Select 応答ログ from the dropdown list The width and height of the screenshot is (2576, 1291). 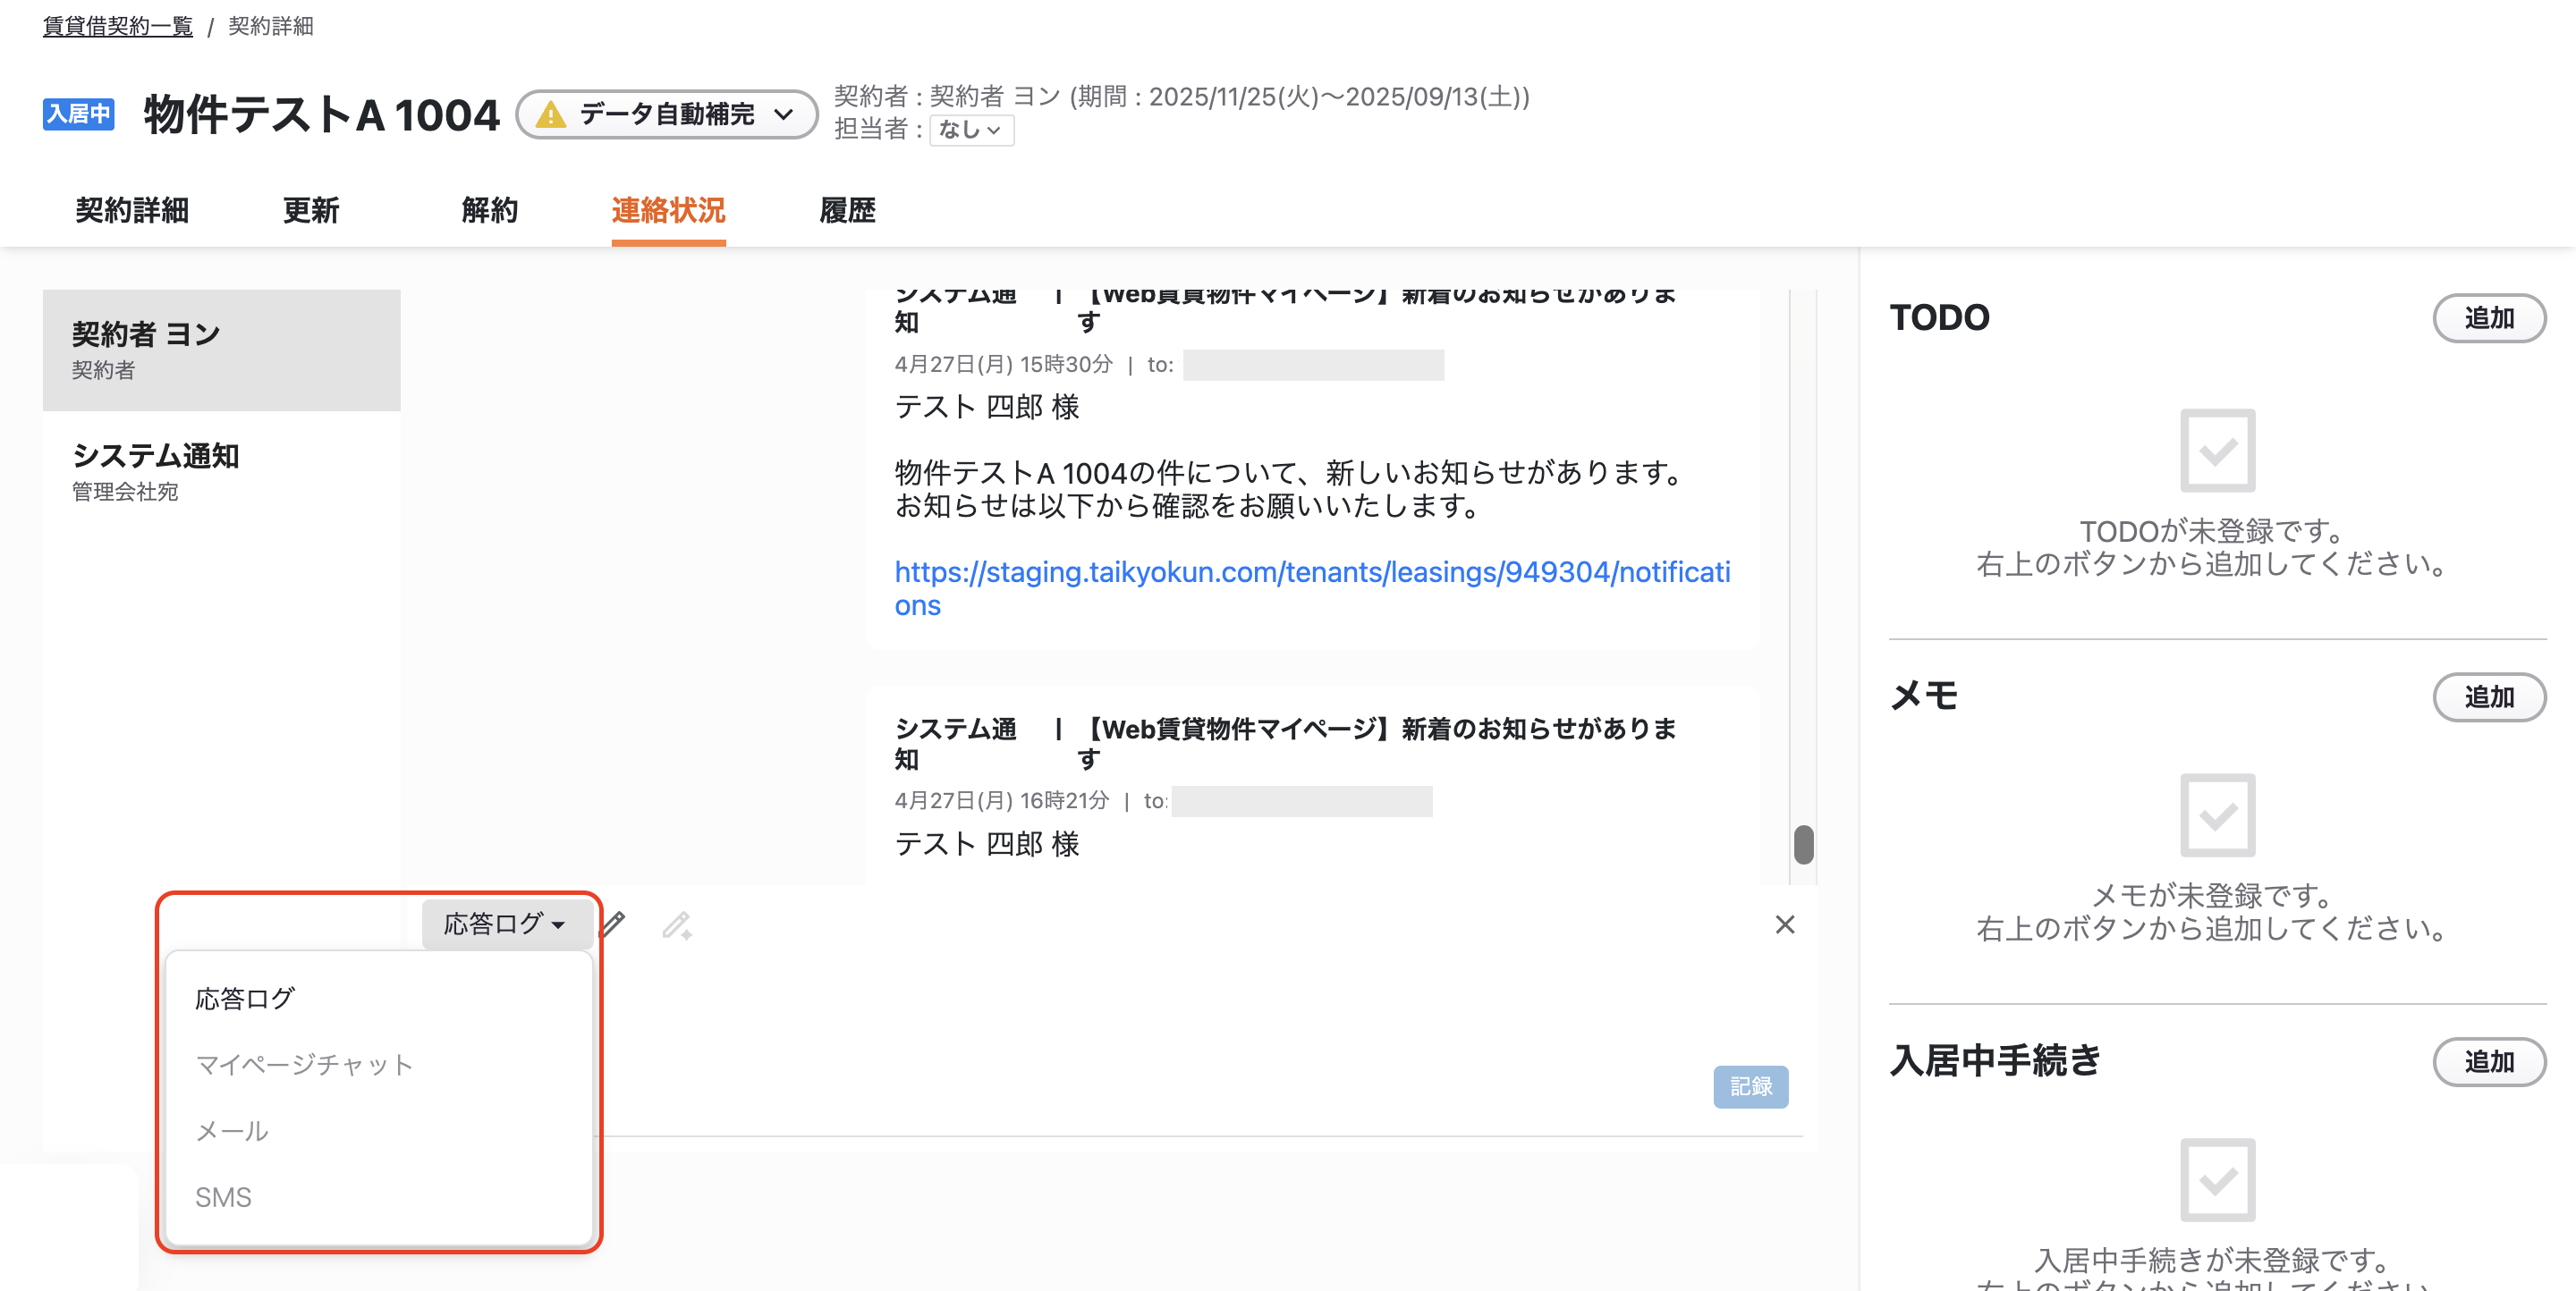pyautogui.click(x=379, y=999)
